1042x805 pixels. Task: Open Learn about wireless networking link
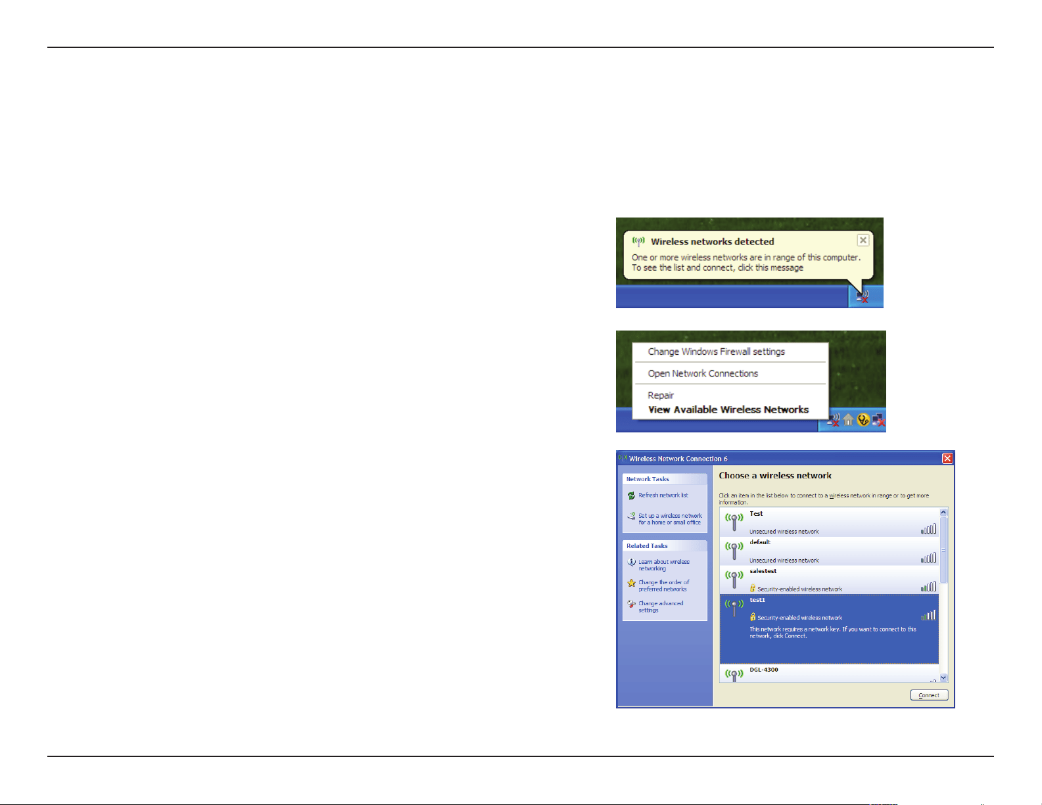[664, 565]
